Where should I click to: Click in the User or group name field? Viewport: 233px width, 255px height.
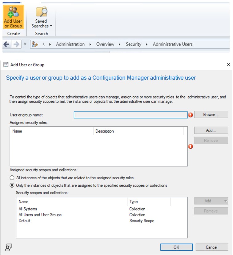(131, 115)
